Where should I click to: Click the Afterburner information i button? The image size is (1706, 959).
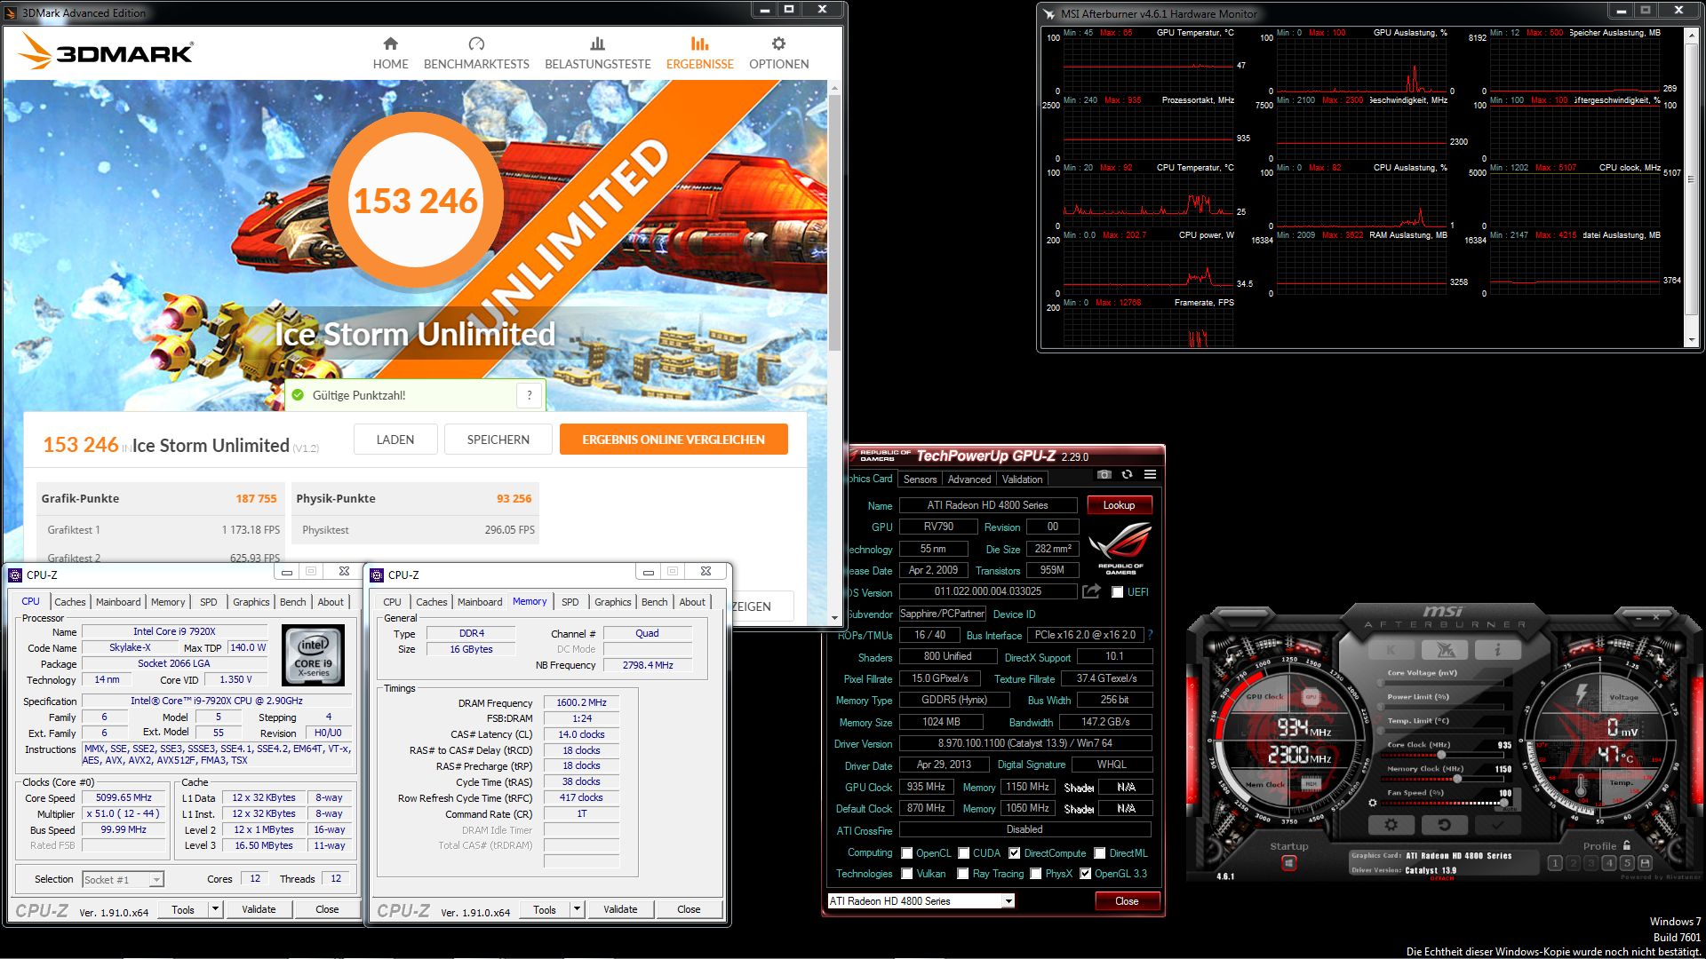coord(1497,650)
